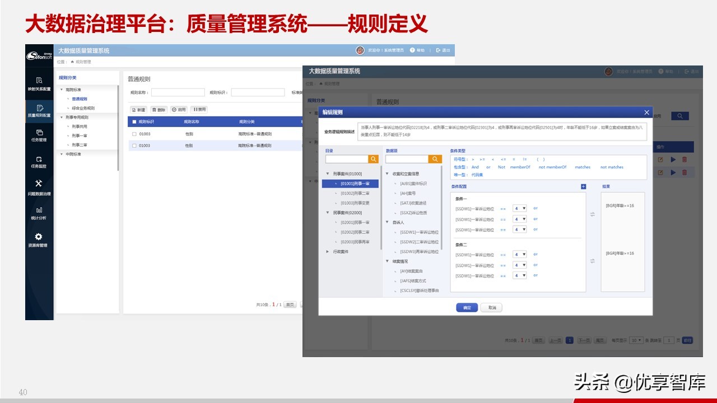Open 问题数据治理 in the sidebar
This screenshot has width=717, height=403.
tap(39, 188)
